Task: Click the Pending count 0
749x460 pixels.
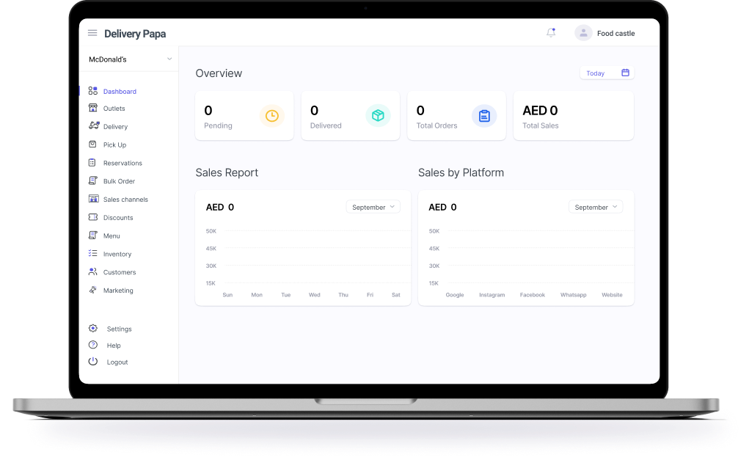Action: click(x=208, y=111)
